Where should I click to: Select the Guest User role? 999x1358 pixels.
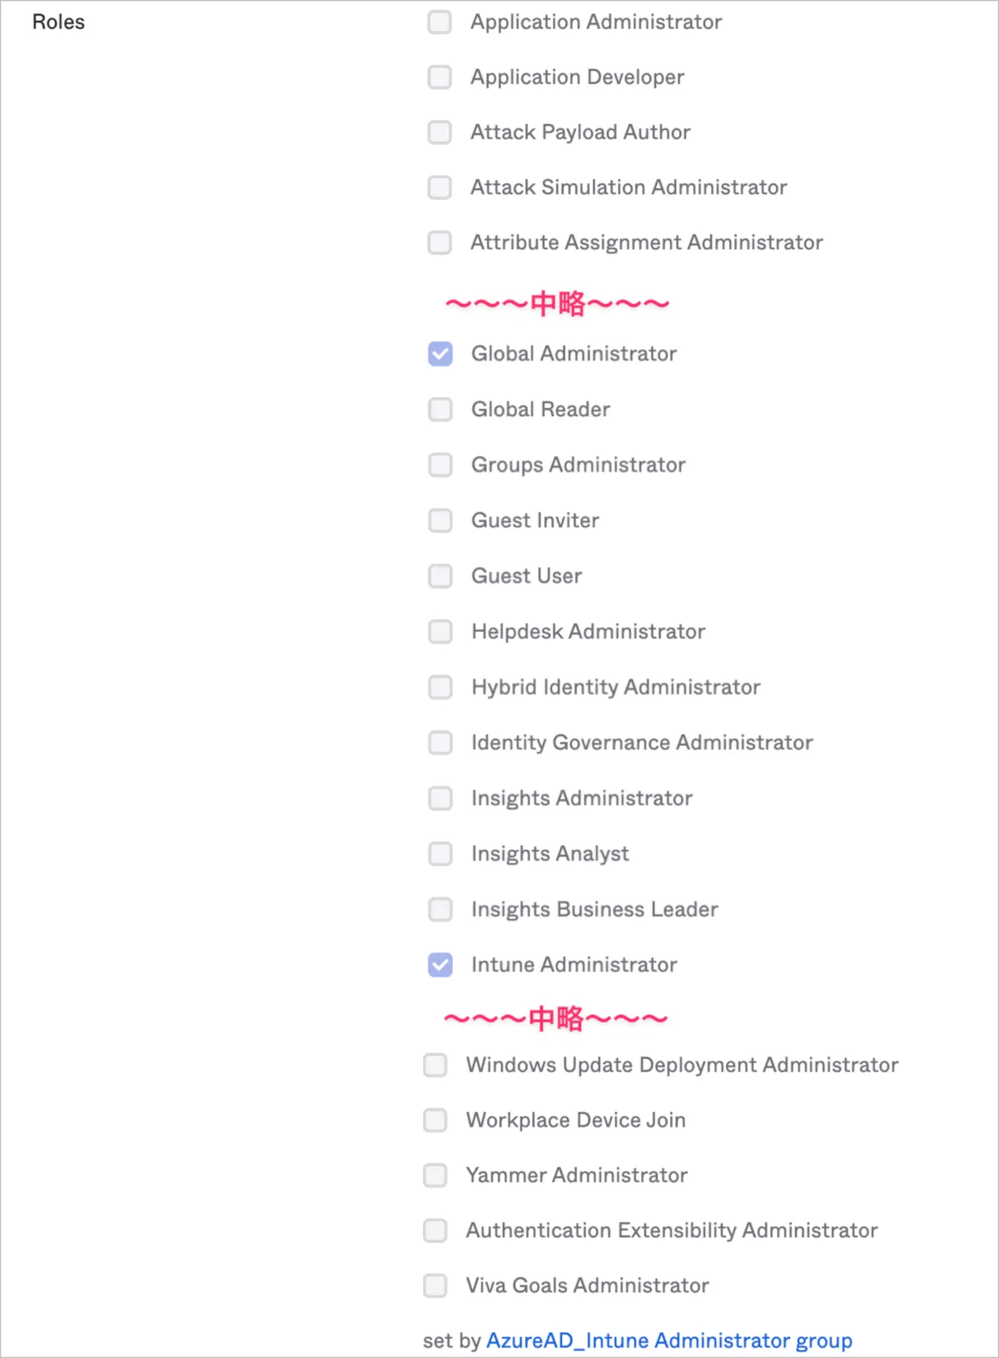tap(440, 576)
